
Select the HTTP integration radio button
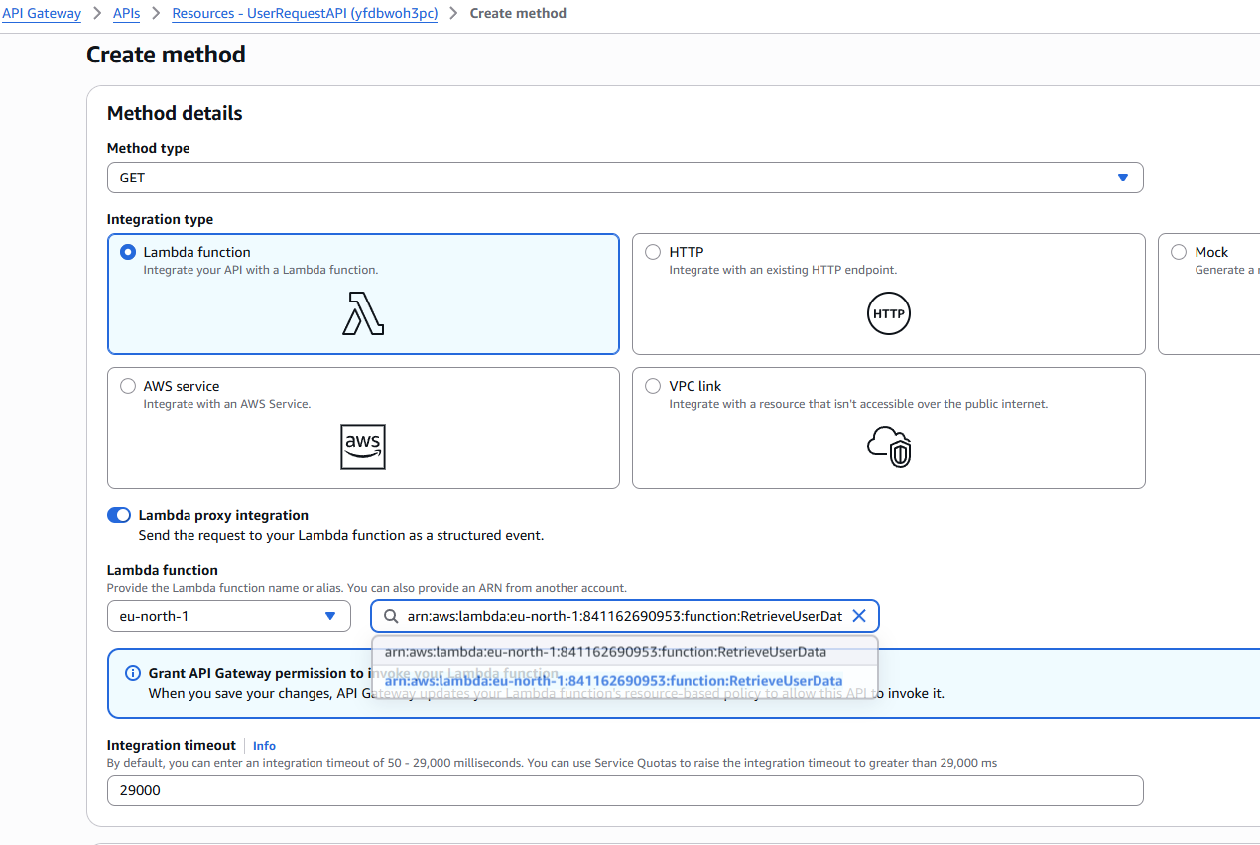click(653, 252)
